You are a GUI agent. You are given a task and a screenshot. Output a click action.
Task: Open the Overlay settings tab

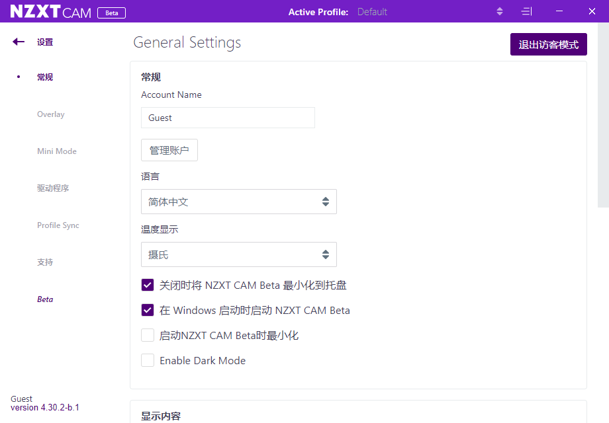tap(51, 114)
